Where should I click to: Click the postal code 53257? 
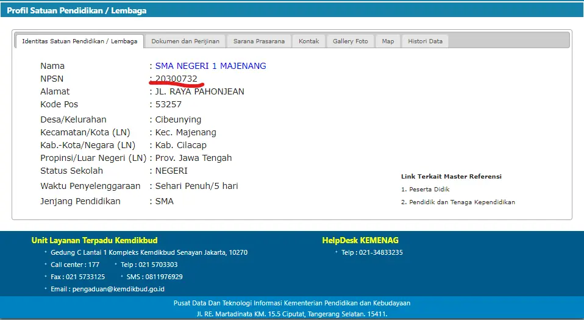coord(168,104)
